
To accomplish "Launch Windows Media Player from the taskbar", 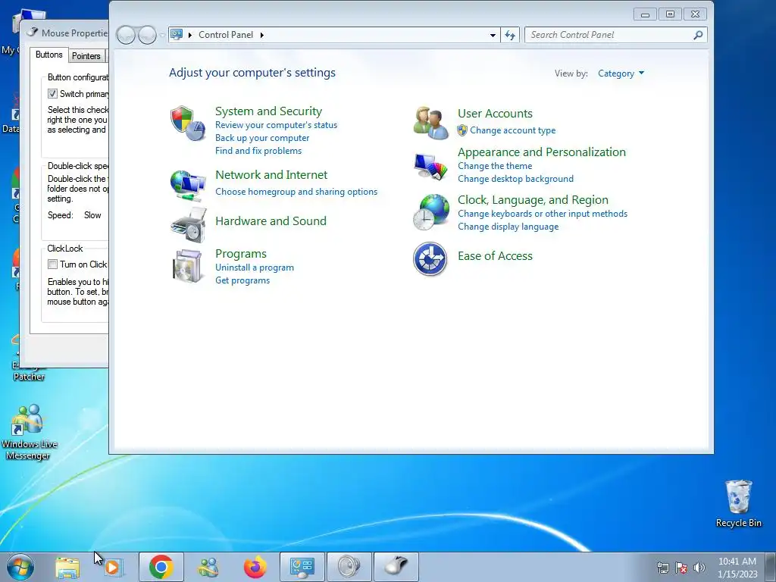I will point(113,567).
